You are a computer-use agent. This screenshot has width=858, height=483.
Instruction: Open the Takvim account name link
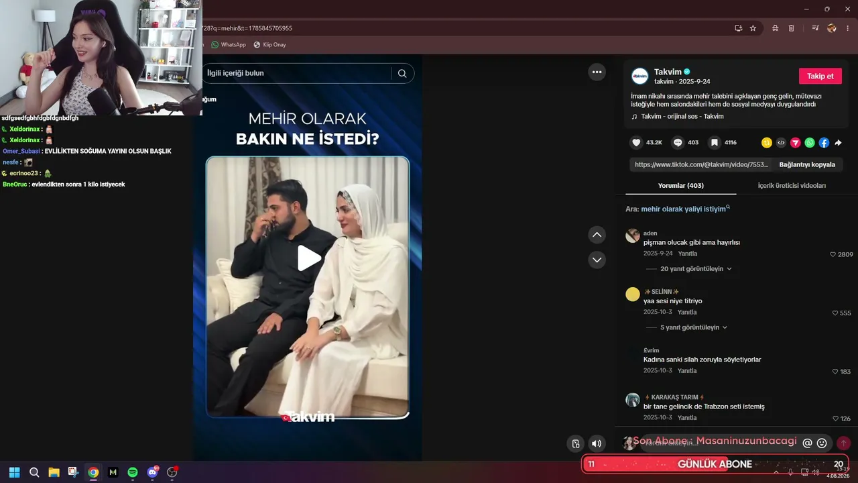pyautogui.click(x=668, y=72)
